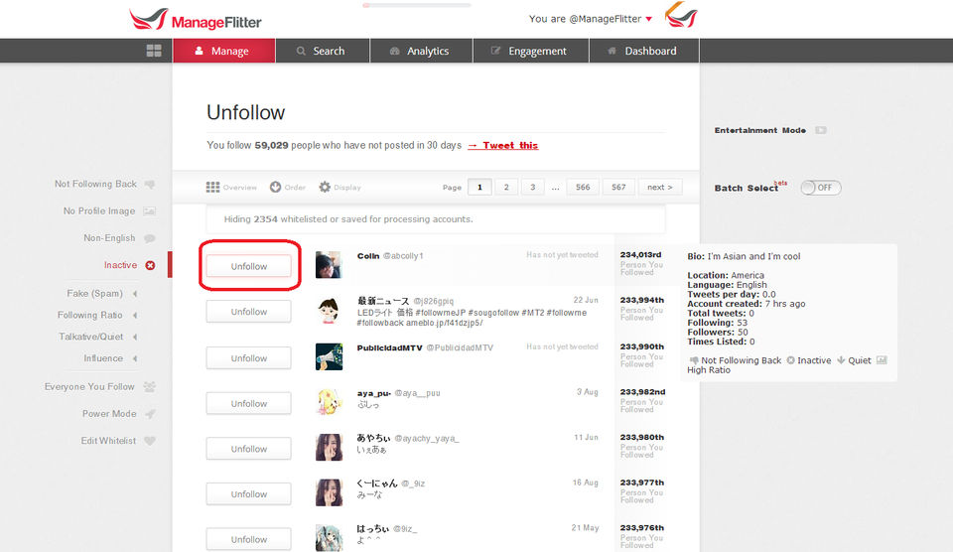Open the apps grid icon in navbar
This screenshot has height=552, width=953.
(x=154, y=51)
